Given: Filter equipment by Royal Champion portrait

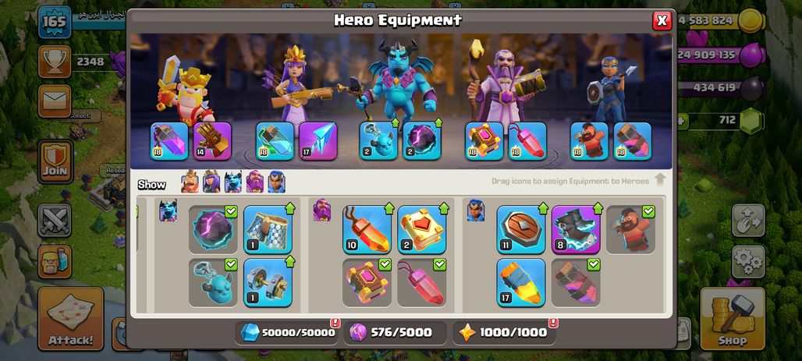Looking at the screenshot, I should point(276,182).
